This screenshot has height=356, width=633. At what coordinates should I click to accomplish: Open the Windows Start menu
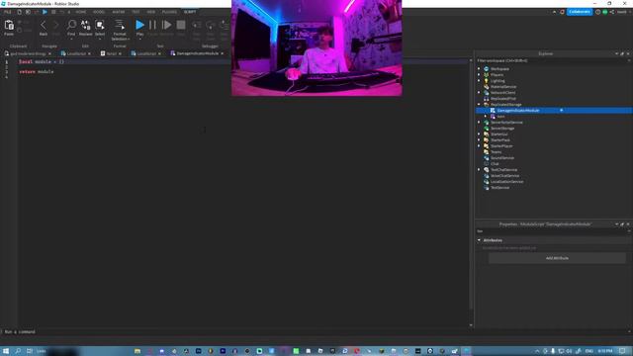point(6,351)
